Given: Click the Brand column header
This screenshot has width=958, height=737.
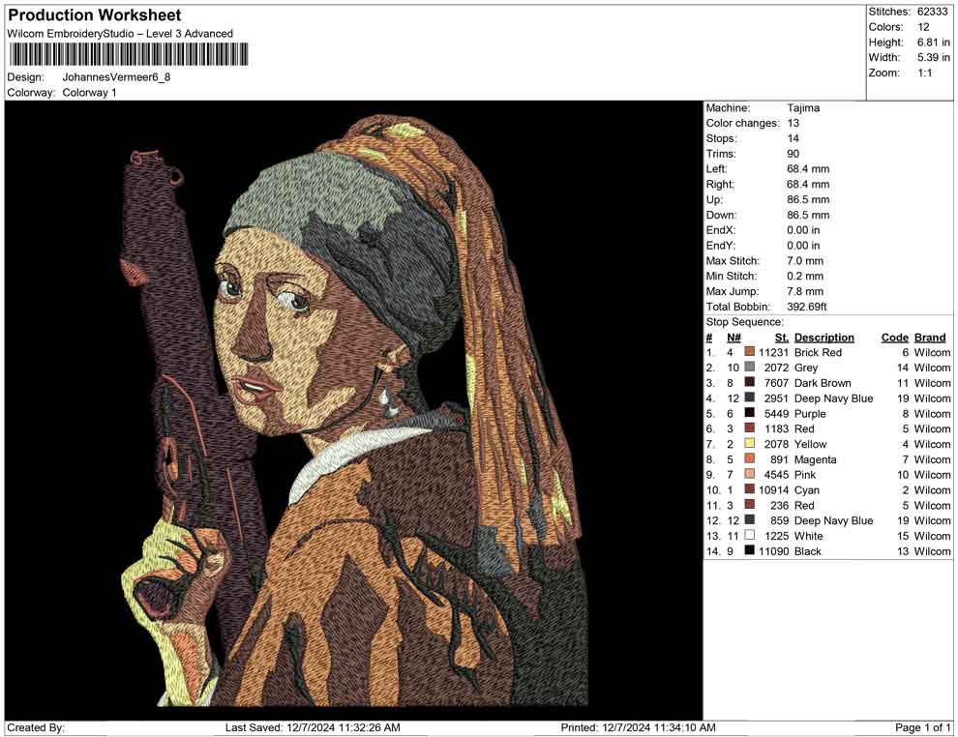Looking at the screenshot, I should (930, 338).
